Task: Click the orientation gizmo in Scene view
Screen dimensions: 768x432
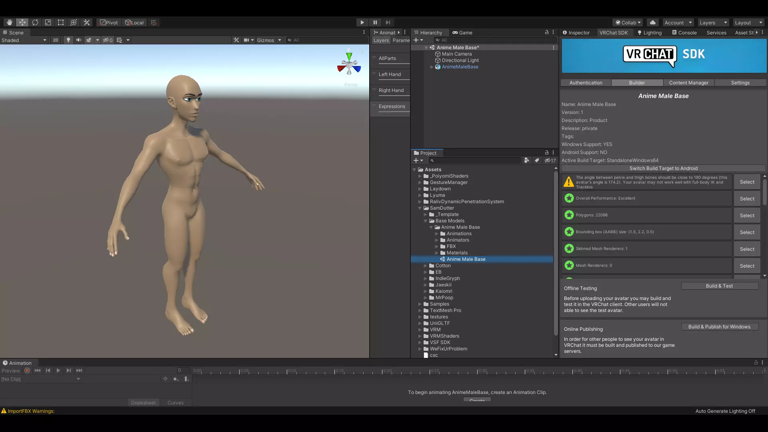Action: tap(349, 66)
